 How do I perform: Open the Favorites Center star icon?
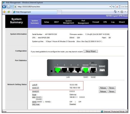point(4,12)
